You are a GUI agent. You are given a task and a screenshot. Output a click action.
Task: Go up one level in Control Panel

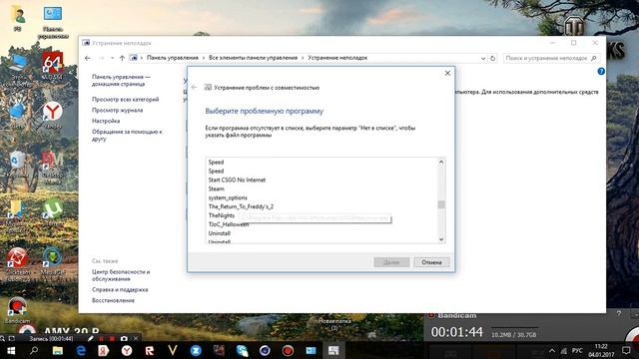[122, 58]
